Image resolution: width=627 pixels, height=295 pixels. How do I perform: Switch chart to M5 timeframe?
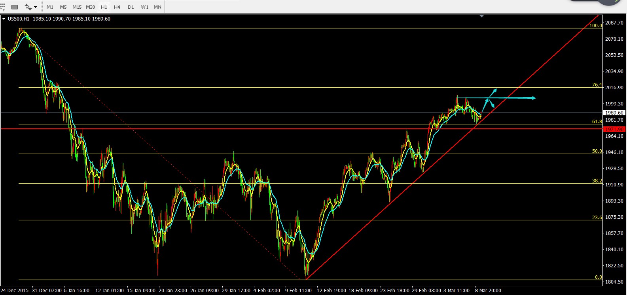point(63,7)
